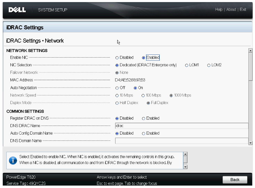Click the DNS Domain Name field
255x188 pixels.
(182, 140)
